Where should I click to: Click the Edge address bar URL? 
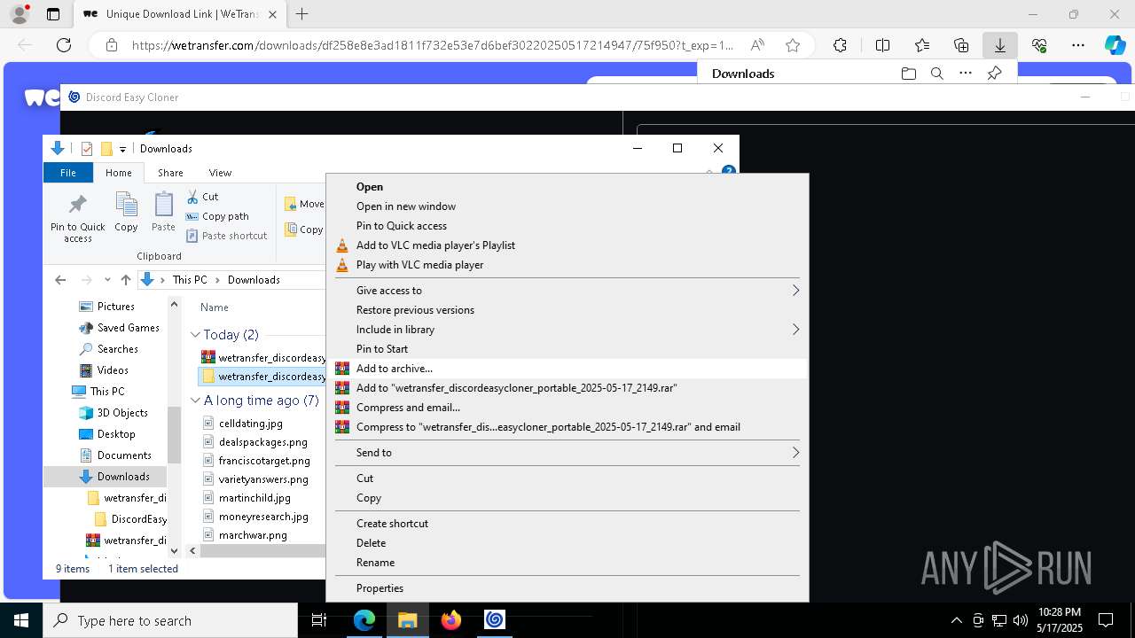coord(433,45)
